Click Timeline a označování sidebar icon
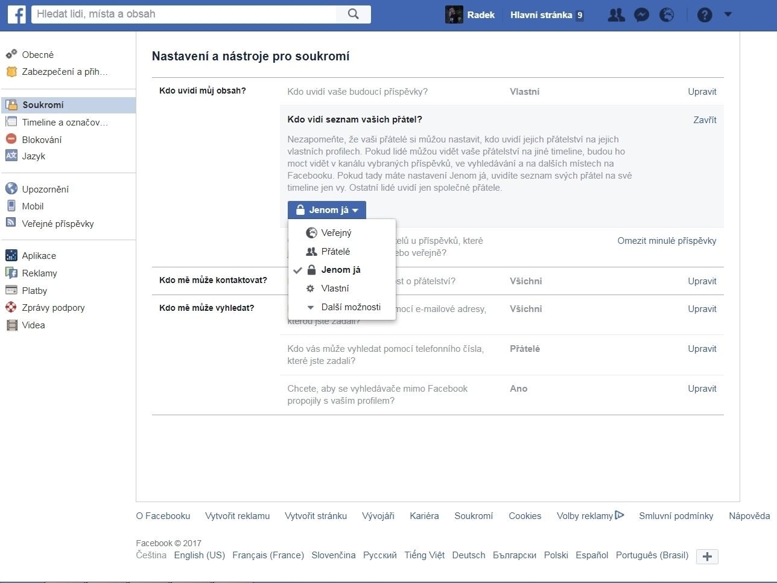777x583 pixels. (x=11, y=122)
